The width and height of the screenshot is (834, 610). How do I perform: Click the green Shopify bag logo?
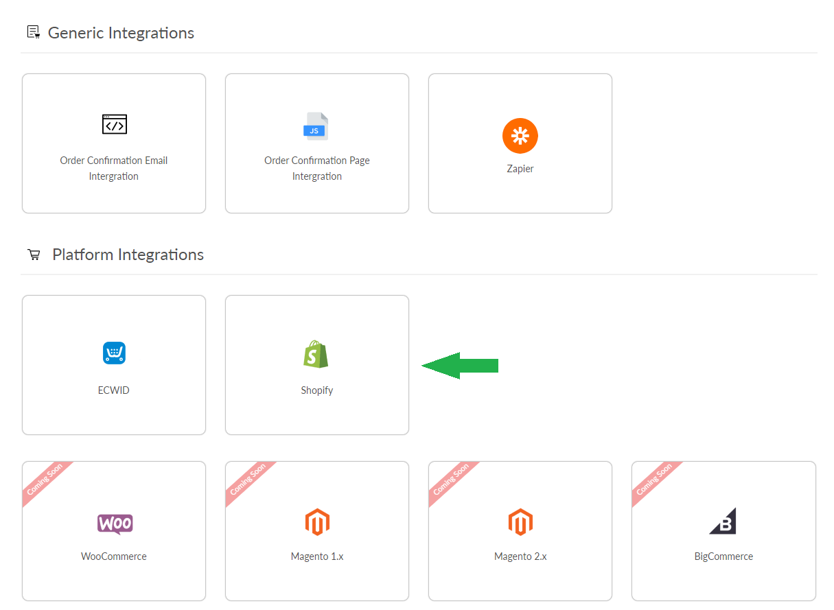[x=316, y=354]
